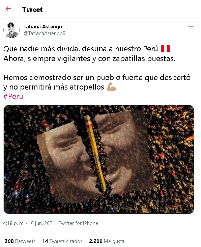Click the line starting "Ahora, siempre vigilantes"
The height and width of the screenshot is (247, 201).
tap(89, 58)
